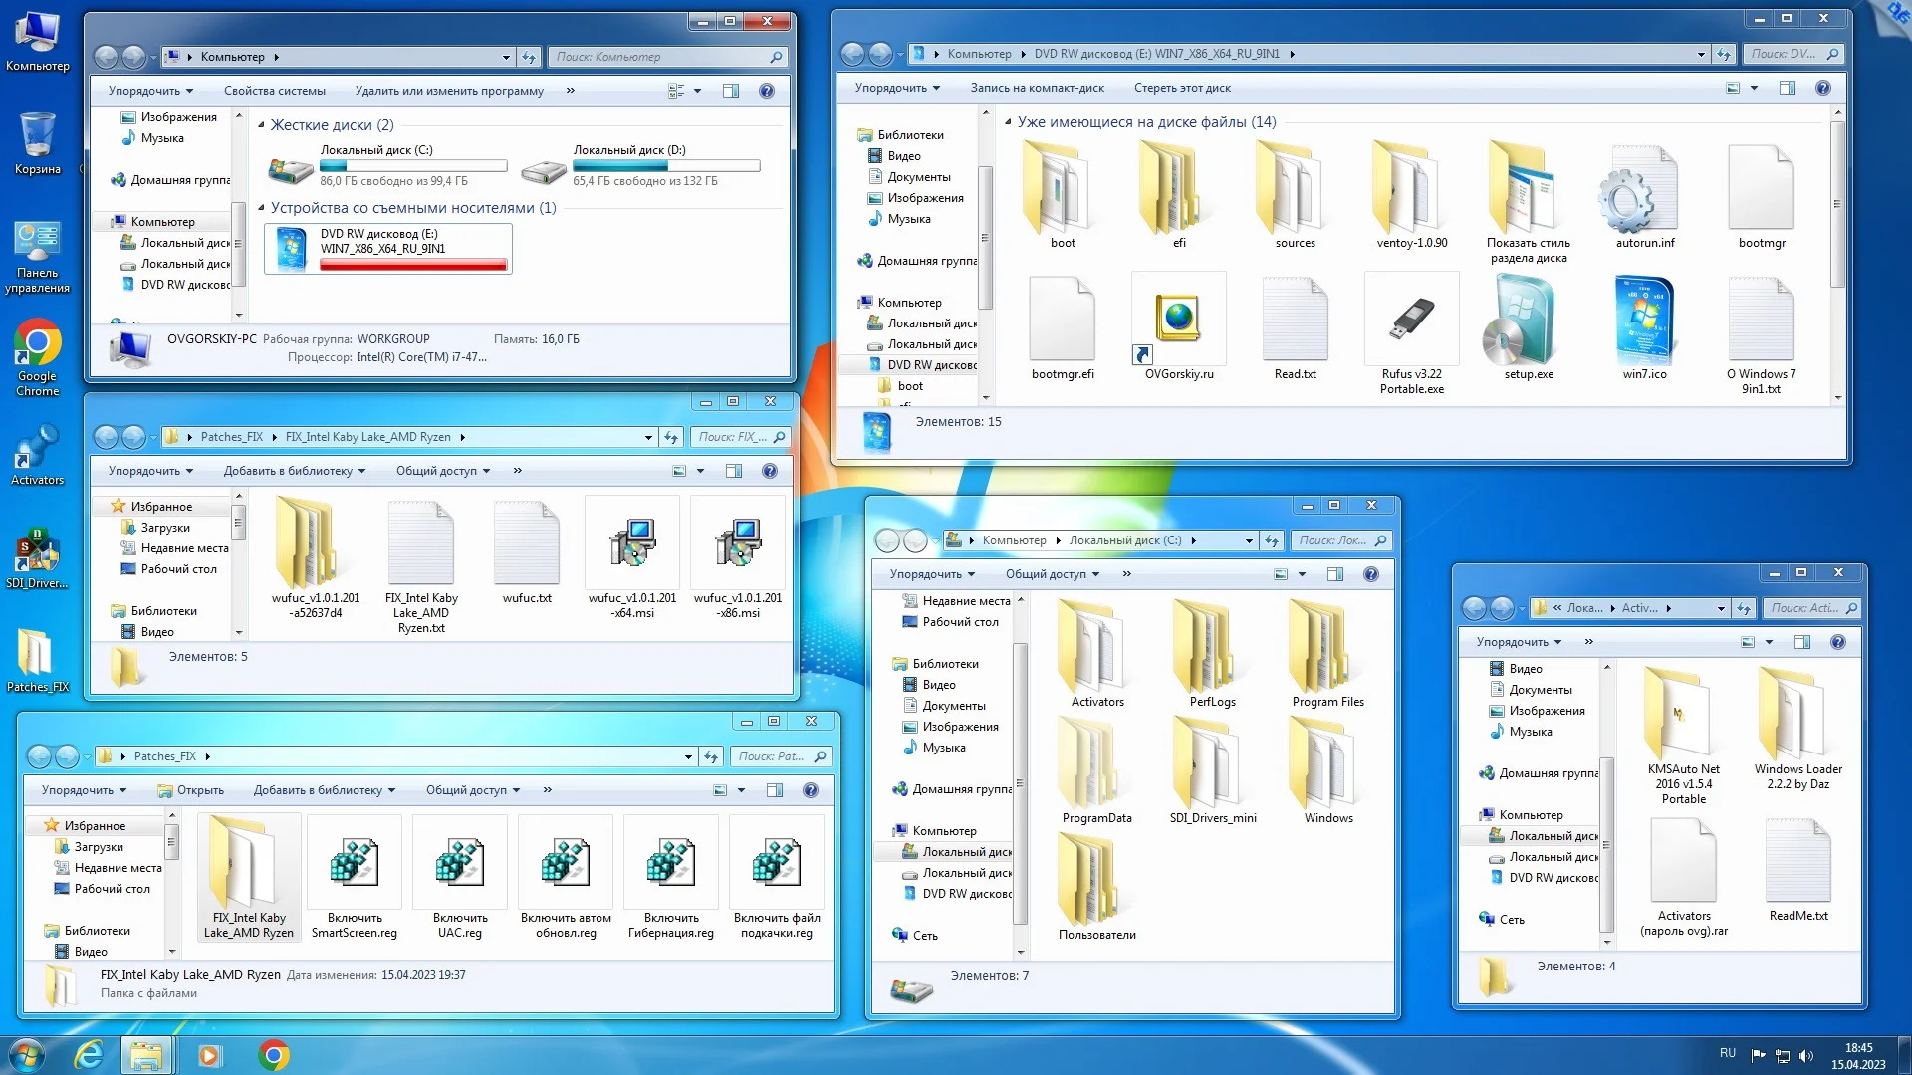
Task: Click Запись на компакт-диск toolbar item
Action: (1037, 88)
